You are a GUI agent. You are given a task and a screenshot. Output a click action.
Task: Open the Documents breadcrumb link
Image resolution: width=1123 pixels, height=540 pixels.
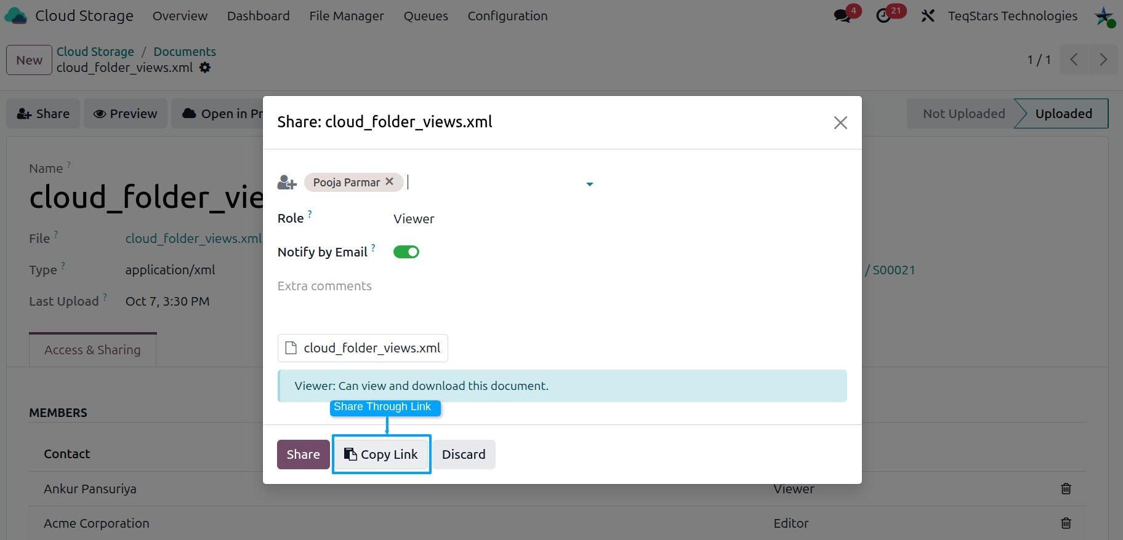[185, 52]
